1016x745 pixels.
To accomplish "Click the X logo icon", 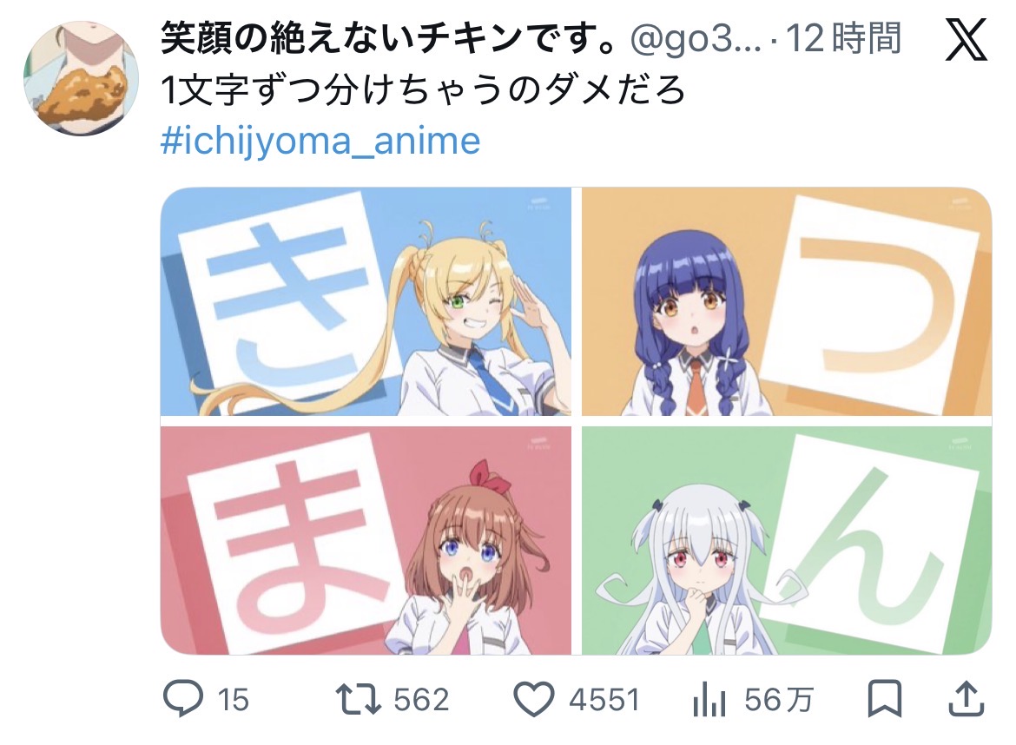I will click(x=966, y=39).
